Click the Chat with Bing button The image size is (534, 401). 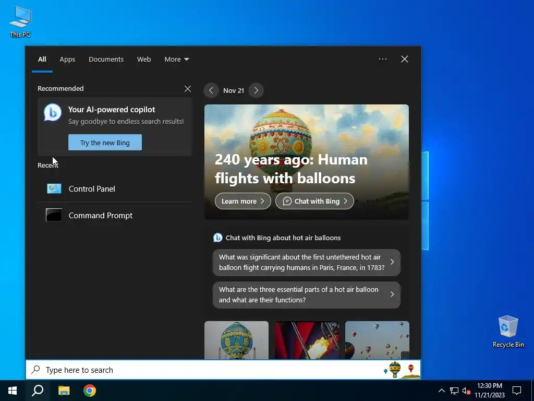pyautogui.click(x=314, y=201)
